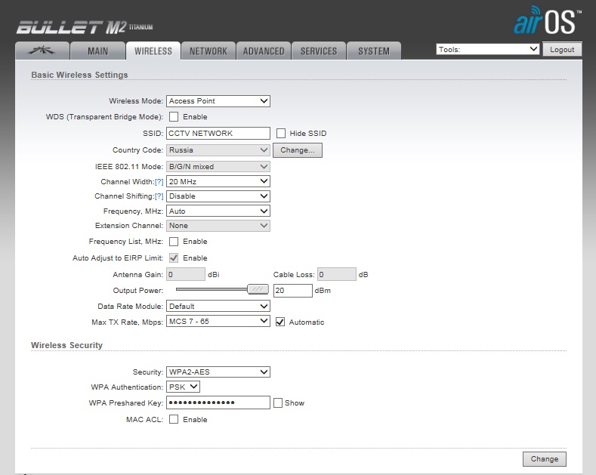
Task: Click the Output Power slider handle
Action: coord(258,289)
